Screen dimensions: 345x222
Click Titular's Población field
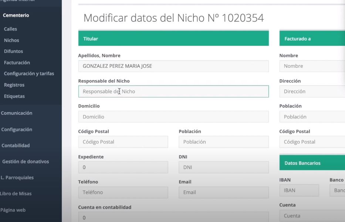[x=224, y=142]
